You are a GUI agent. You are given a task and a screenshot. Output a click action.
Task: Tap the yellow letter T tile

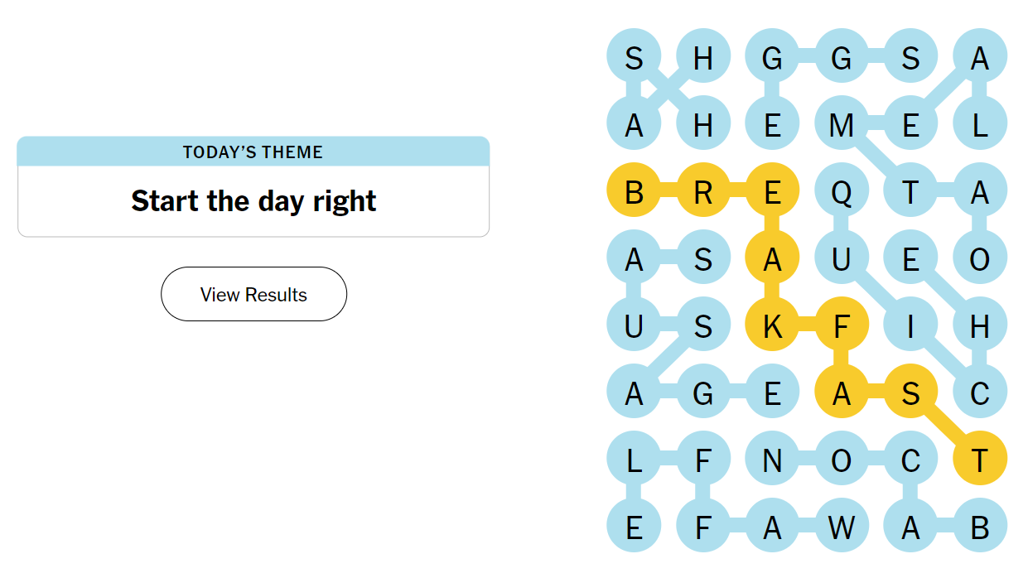(979, 460)
